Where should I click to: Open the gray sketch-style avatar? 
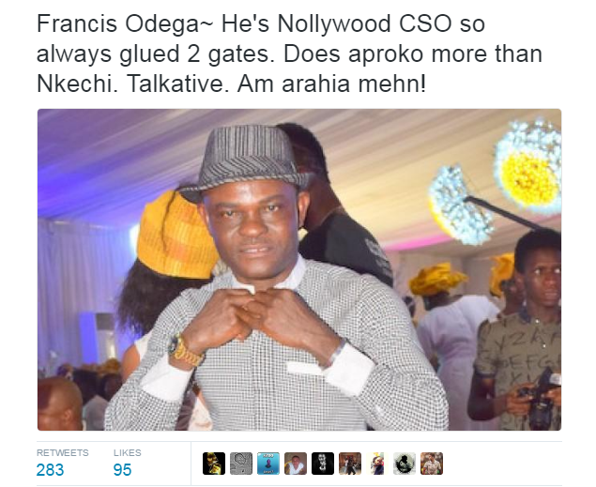click(x=241, y=464)
